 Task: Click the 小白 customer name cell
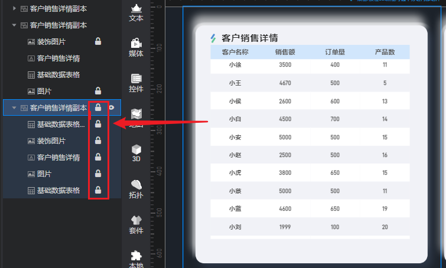(x=235, y=119)
